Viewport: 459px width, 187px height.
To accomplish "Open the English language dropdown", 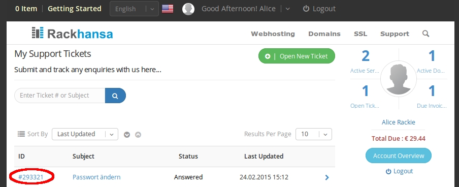I will [x=135, y=9].
